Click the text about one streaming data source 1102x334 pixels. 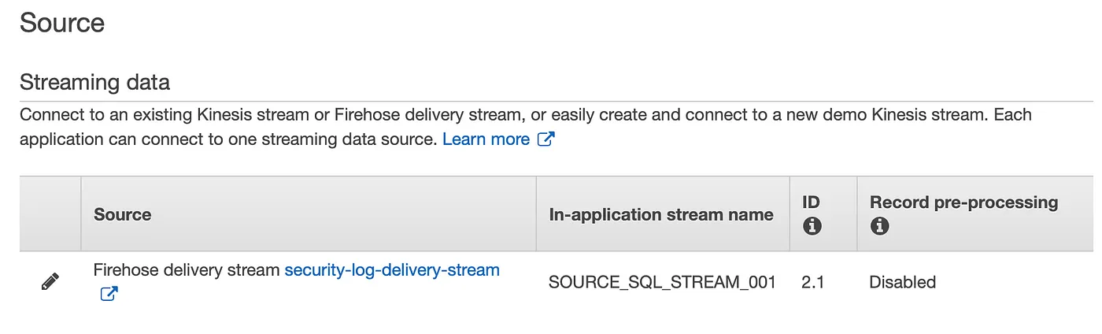[227, 139]
